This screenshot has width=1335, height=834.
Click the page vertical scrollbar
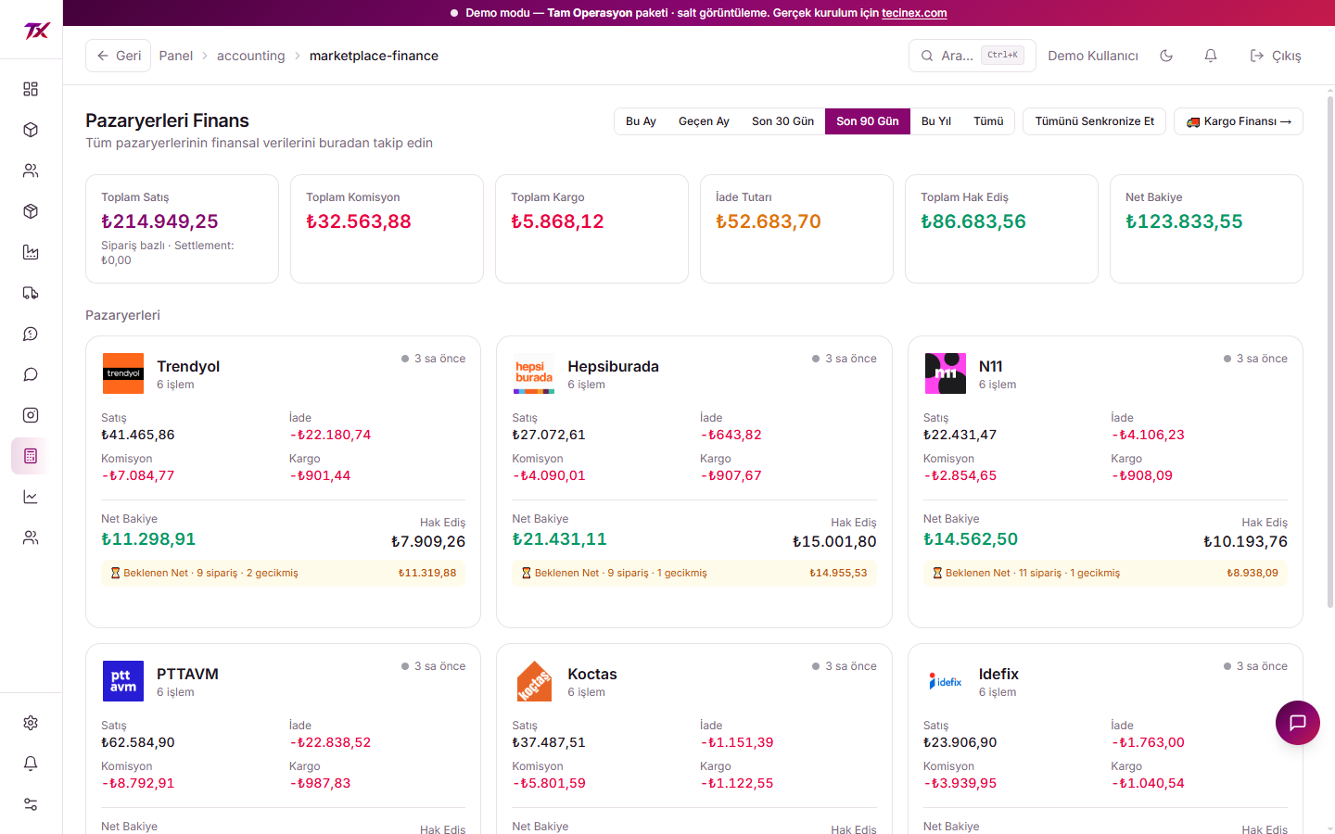click(1330, 352)
